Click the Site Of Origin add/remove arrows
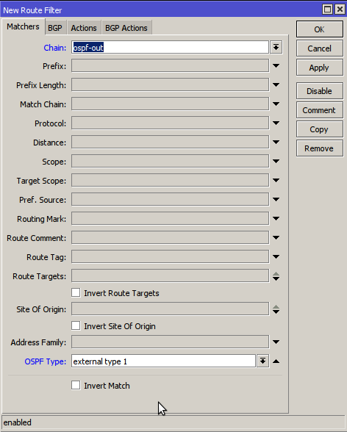This screenshot has width=347, height=432. [x=276, y=309]
